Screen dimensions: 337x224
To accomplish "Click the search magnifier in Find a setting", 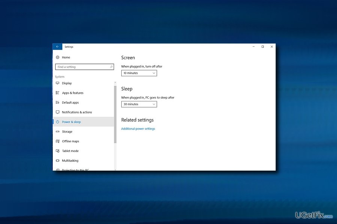I will (x=110, y=66).
